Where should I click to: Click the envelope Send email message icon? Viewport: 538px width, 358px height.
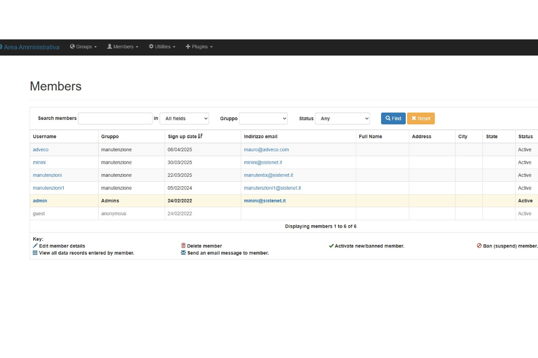click(183, 253)
